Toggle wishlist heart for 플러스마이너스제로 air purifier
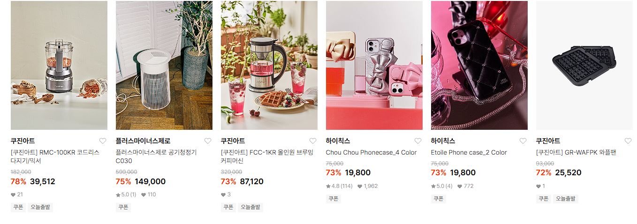Screen dimensions: 637x224 point(208,141)
